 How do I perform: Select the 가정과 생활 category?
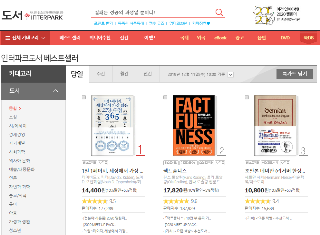(x=19, y=222)
